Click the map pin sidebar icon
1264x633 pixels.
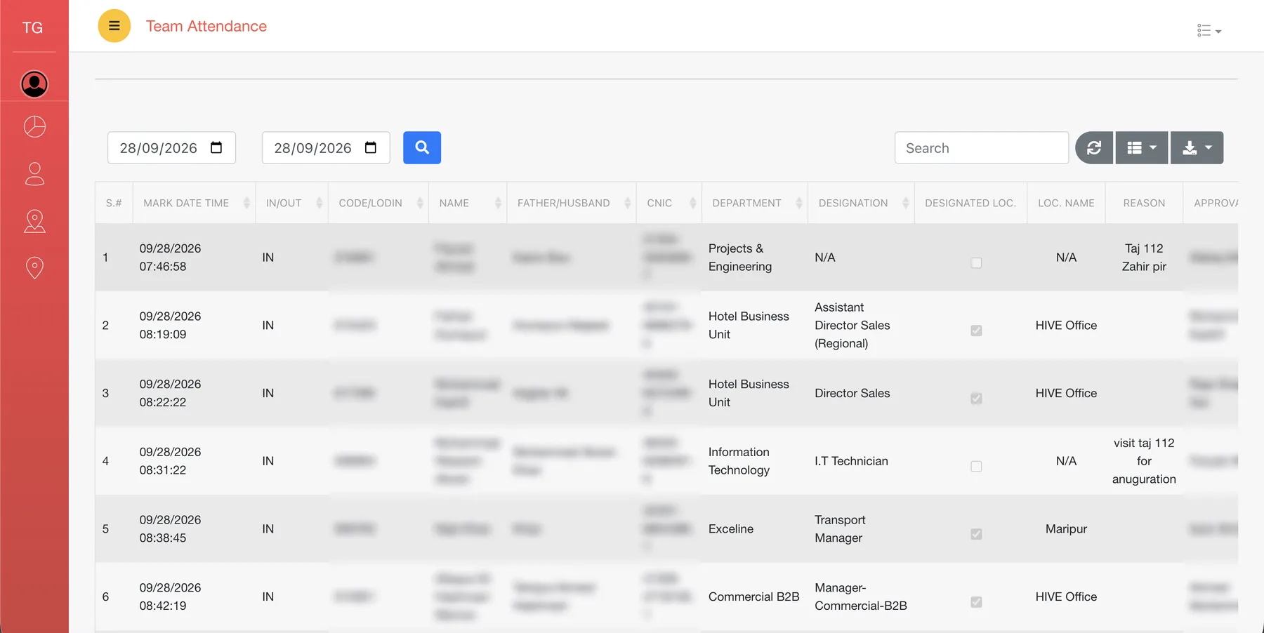pyautogui.click(x=34, y=267)
